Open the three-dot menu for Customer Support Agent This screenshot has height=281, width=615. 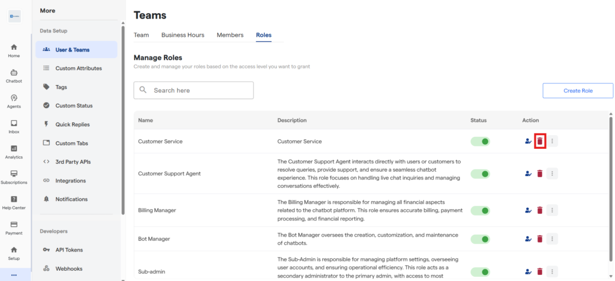[x=553, y=174]
